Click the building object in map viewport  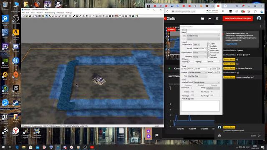click(x=99, y=80)
